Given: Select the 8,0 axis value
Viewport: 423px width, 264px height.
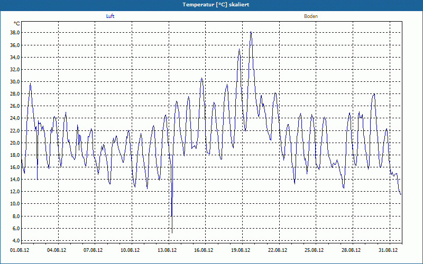Looking at the screenshot, I should [x=16, y=216].
